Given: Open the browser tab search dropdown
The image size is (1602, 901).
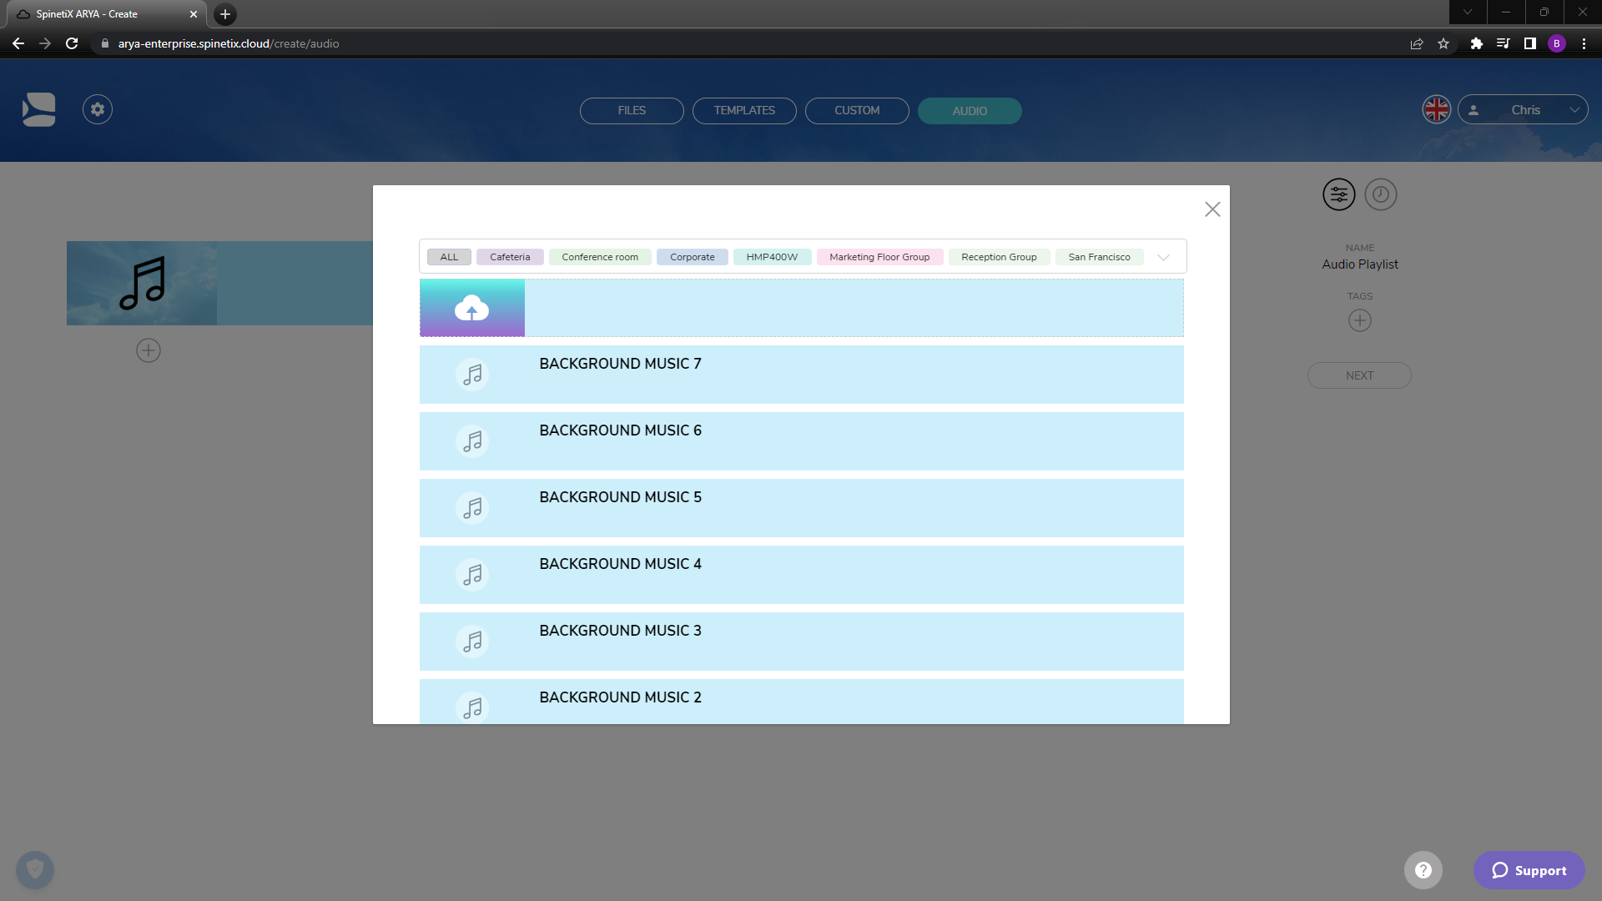Looking at the screenshot, I should 1467,12.
